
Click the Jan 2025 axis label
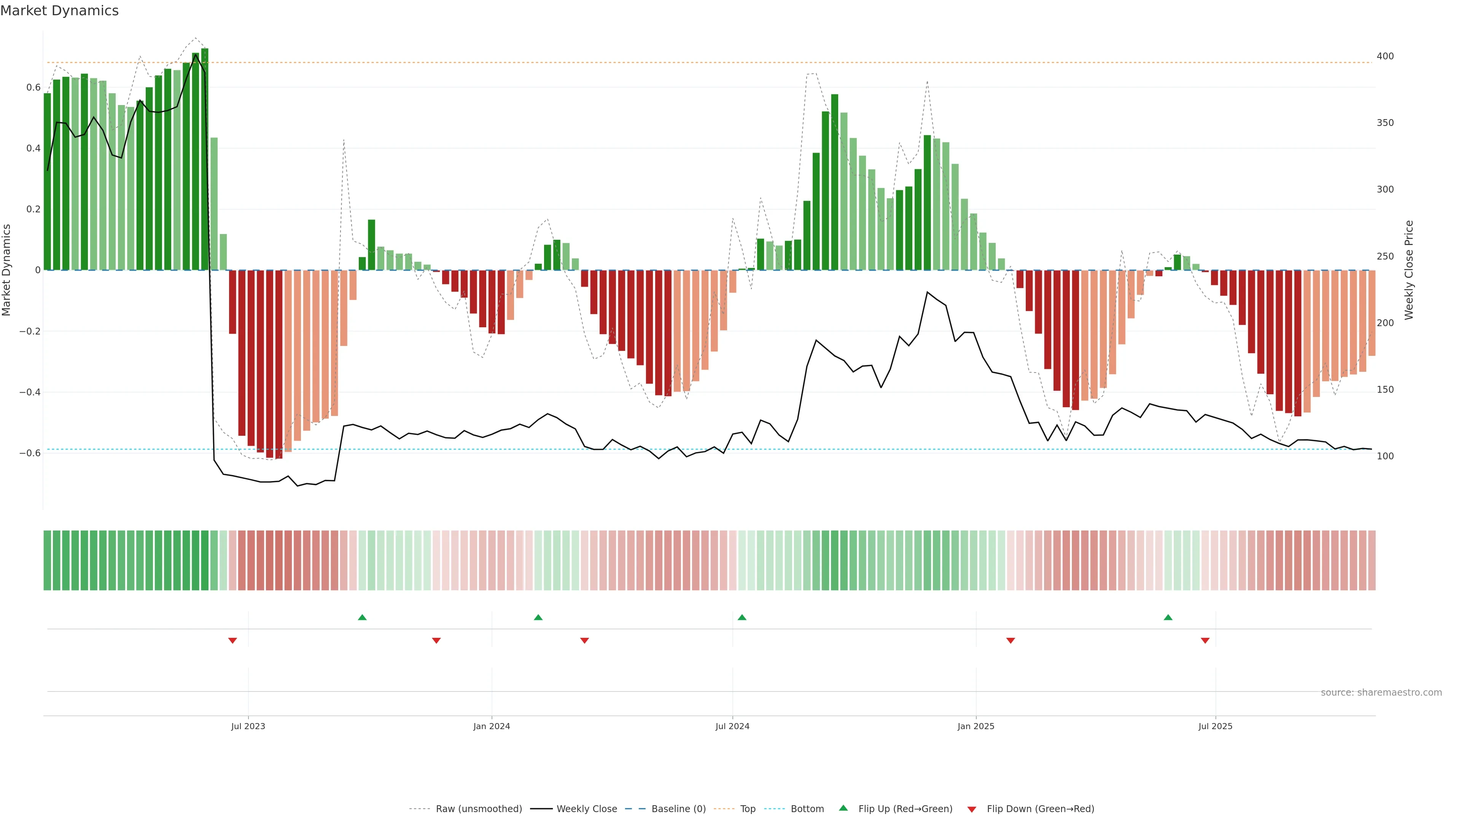click(976, 726)
